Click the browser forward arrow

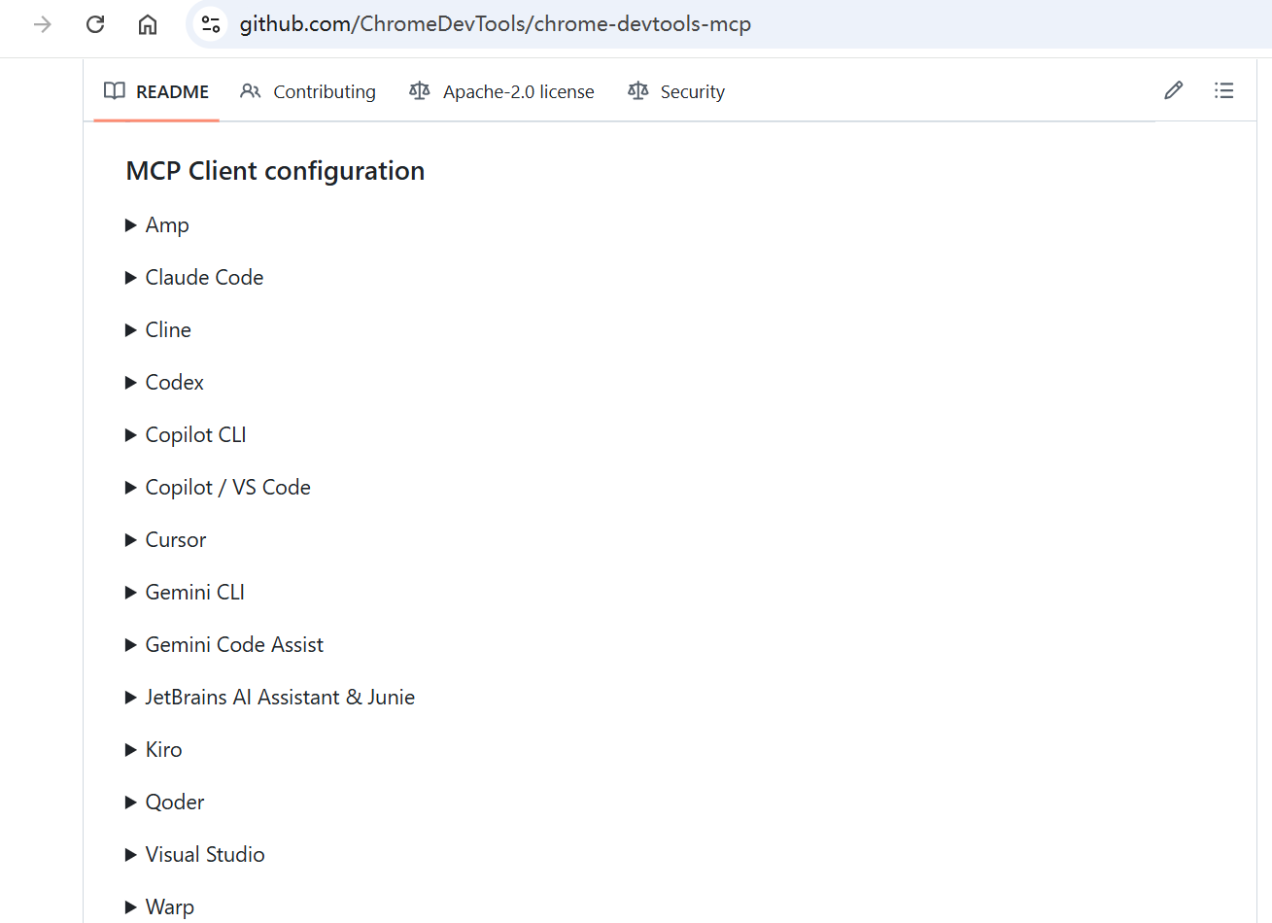tap(43, 24)
